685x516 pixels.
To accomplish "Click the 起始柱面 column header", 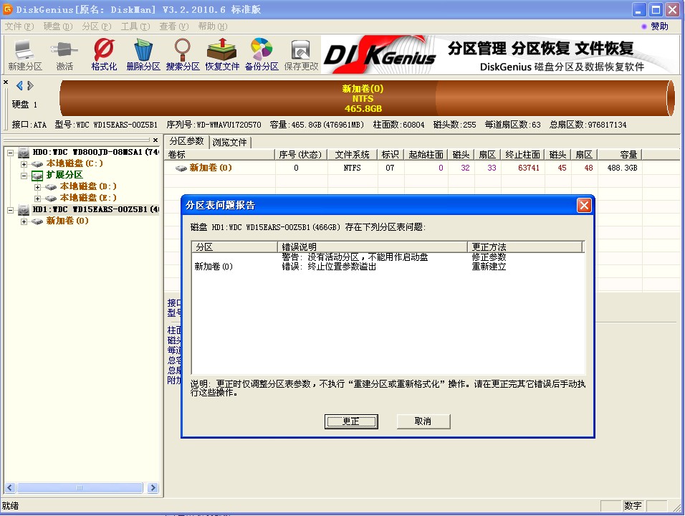I will (x=426, y=155).
